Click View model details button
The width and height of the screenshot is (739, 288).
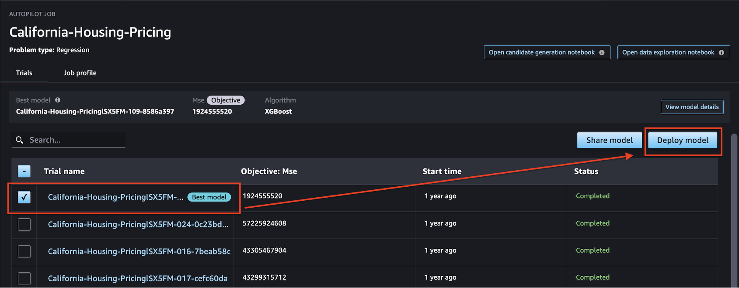point(692,107)
